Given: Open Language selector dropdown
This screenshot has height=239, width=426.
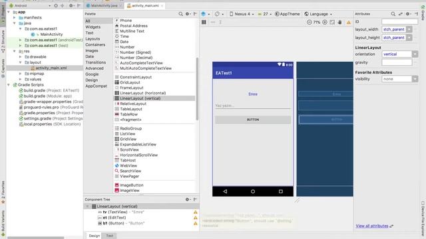Looking at the screenshot, I should (x=318, y=14).
